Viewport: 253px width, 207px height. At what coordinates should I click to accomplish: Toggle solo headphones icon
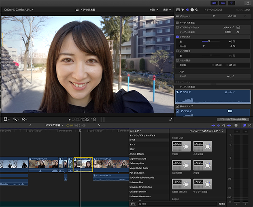click(223, 125)
